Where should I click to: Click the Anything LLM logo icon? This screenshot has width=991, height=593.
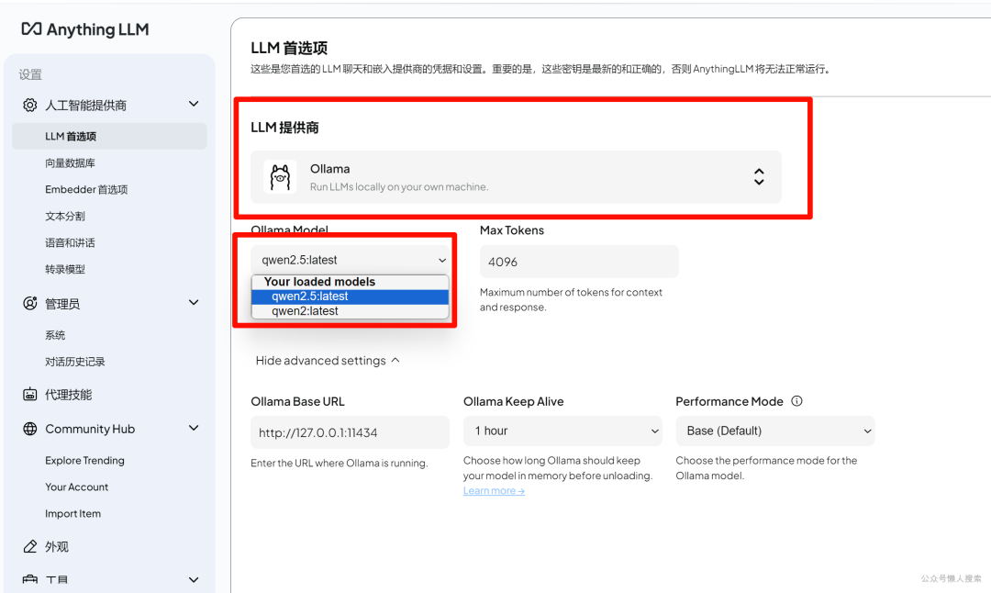31,29
